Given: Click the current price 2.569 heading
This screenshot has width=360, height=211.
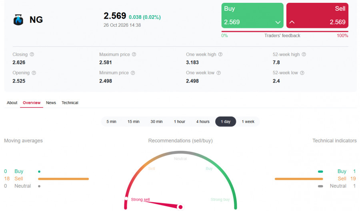Looking at the screenshot, I should (x=115, y=16).
